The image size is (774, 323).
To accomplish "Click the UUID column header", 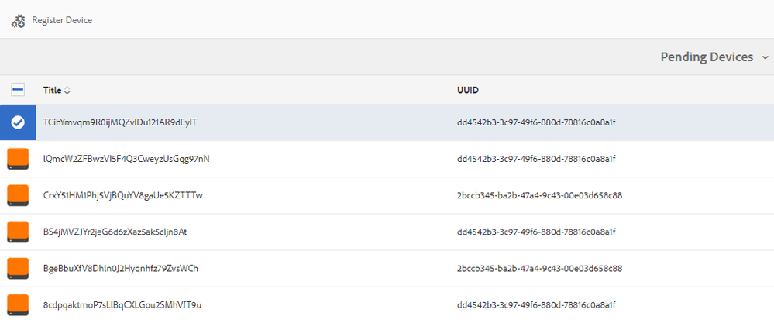I will [x=467, y=91].
